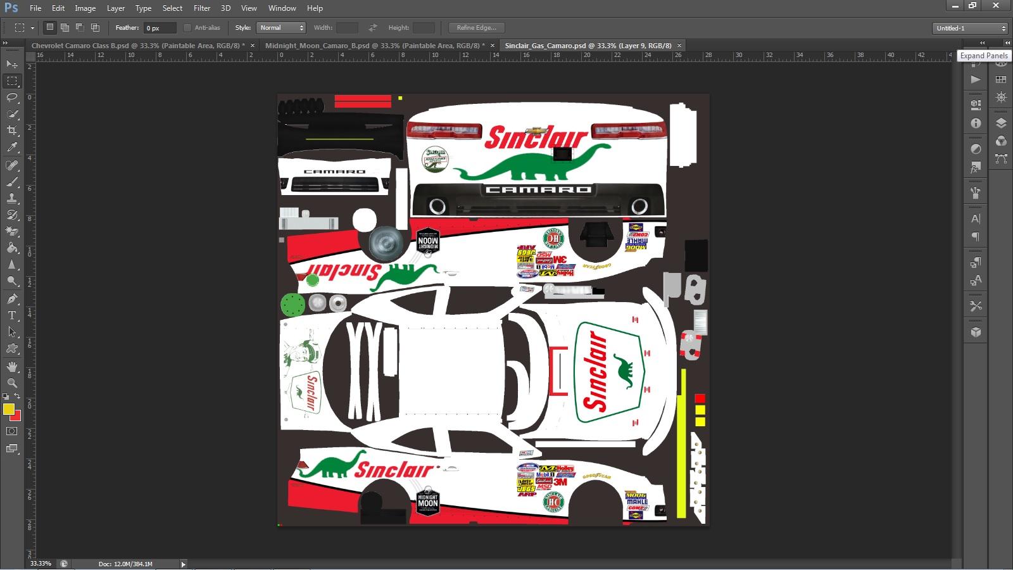
Task: Open the Paragraph panel icon
Action: tap(976, 237)
